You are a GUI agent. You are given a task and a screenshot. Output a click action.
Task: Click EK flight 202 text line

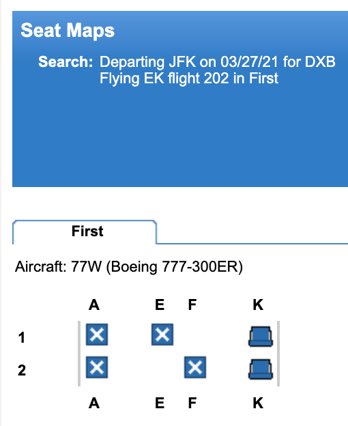click(189, 79)
